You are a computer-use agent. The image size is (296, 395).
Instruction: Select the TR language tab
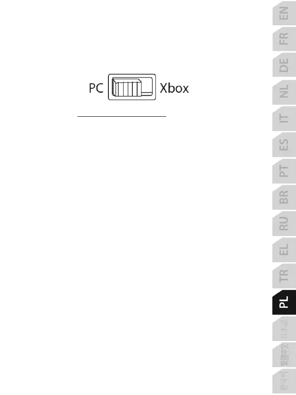(x=284, y=276)
